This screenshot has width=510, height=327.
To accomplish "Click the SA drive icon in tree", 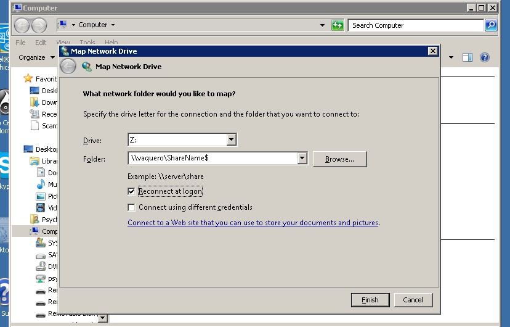I will (x=41, y=255).
